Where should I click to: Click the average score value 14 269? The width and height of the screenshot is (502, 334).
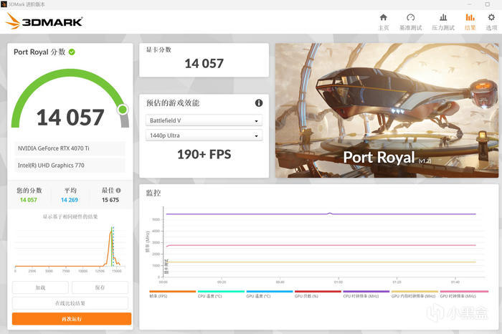tap(70, 200)
